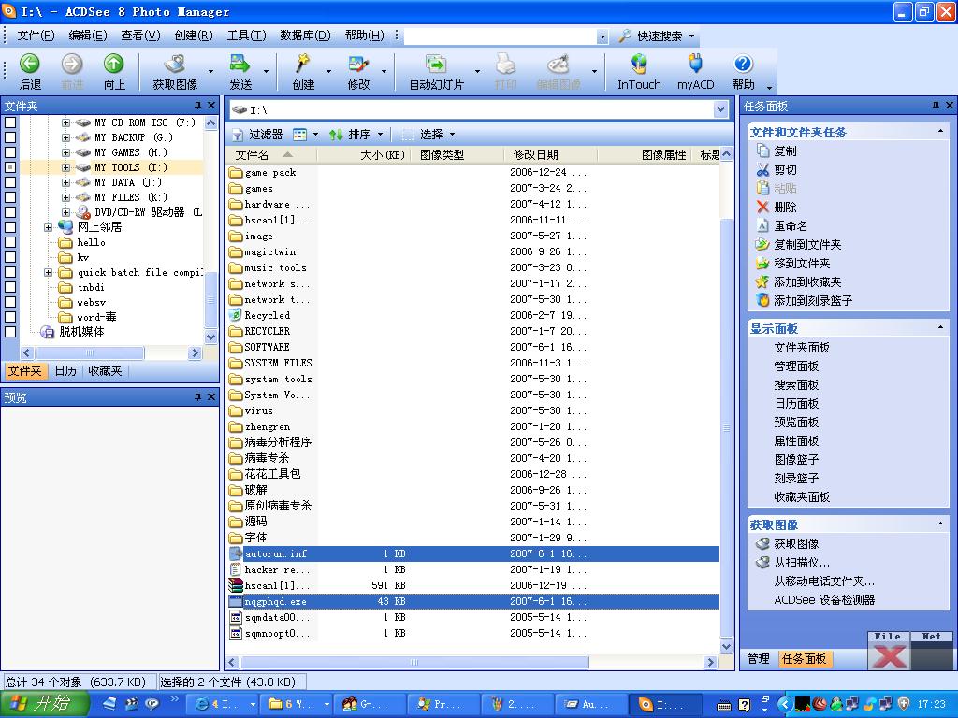Image resolution: width=958 pixels, height=718 pixels.
Task: Expand 网上邻居 tree node
Action: point(49,227)
